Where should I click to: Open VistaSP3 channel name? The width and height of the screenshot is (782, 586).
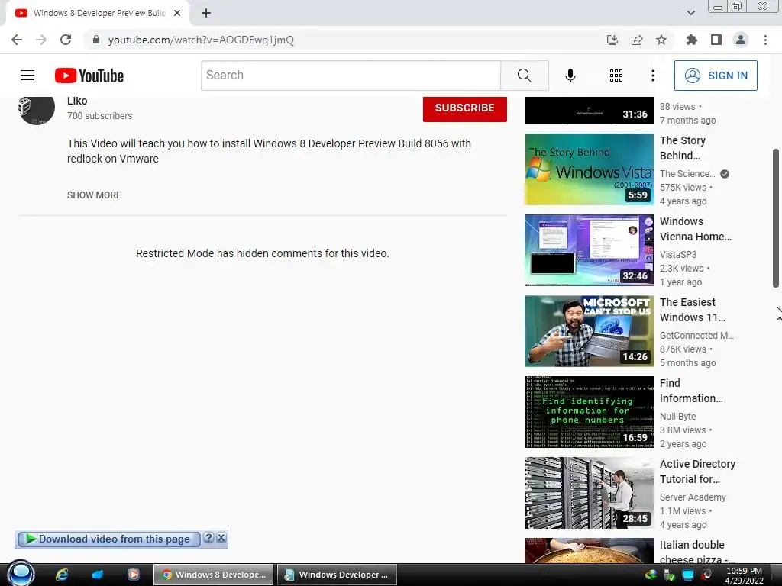tap(678, 255)
